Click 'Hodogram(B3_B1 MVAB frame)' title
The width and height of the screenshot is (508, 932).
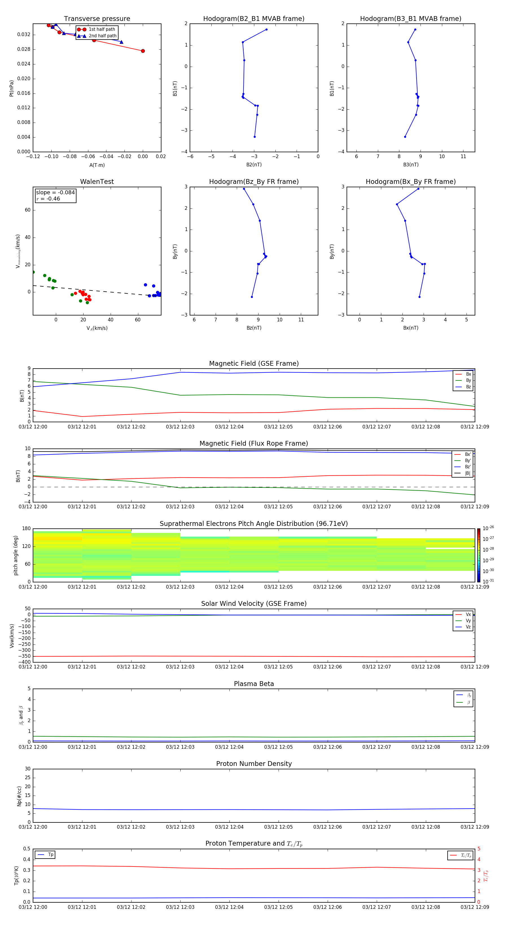[x=411, y=19]
